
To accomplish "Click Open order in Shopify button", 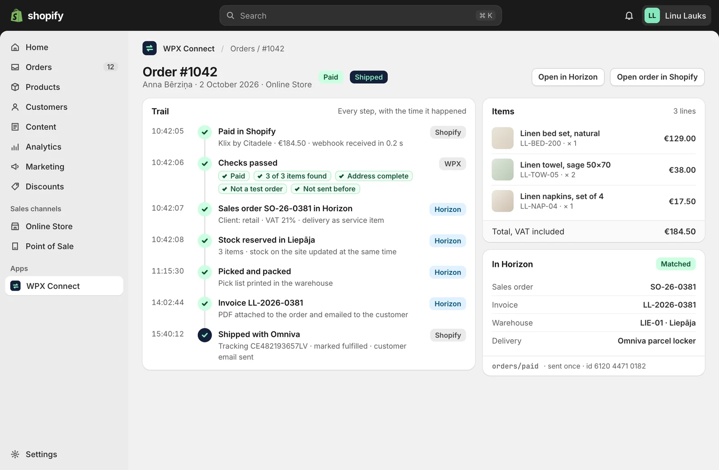I will click(657, 77).
